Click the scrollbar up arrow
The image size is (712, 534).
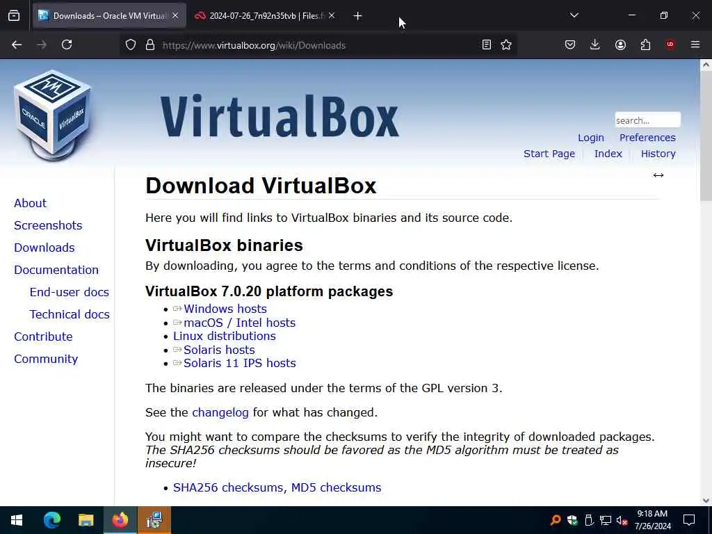pyautogui.click(x=706, y=65)
